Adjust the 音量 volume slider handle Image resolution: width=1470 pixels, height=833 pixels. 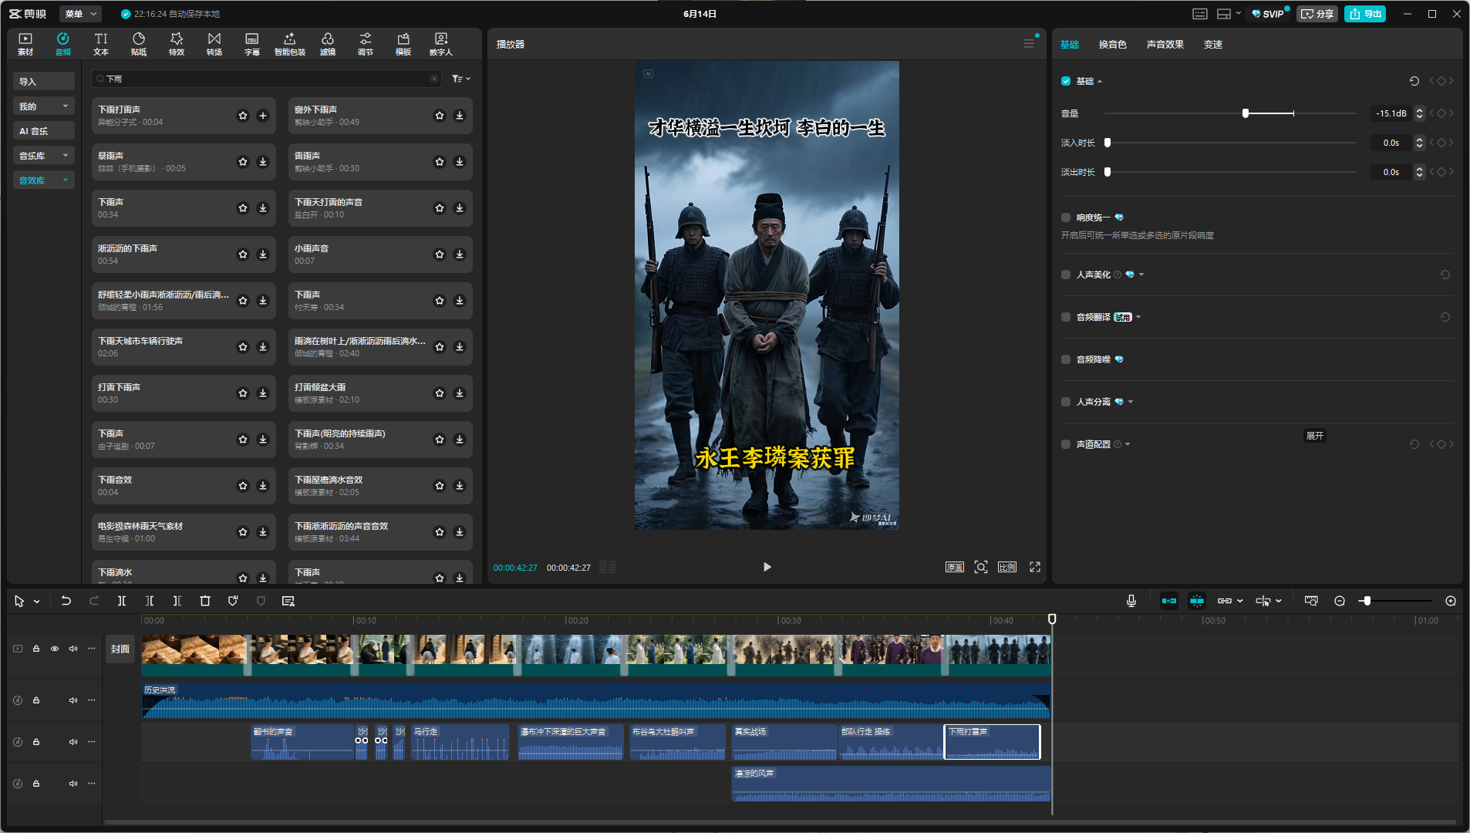(1246, 113)
